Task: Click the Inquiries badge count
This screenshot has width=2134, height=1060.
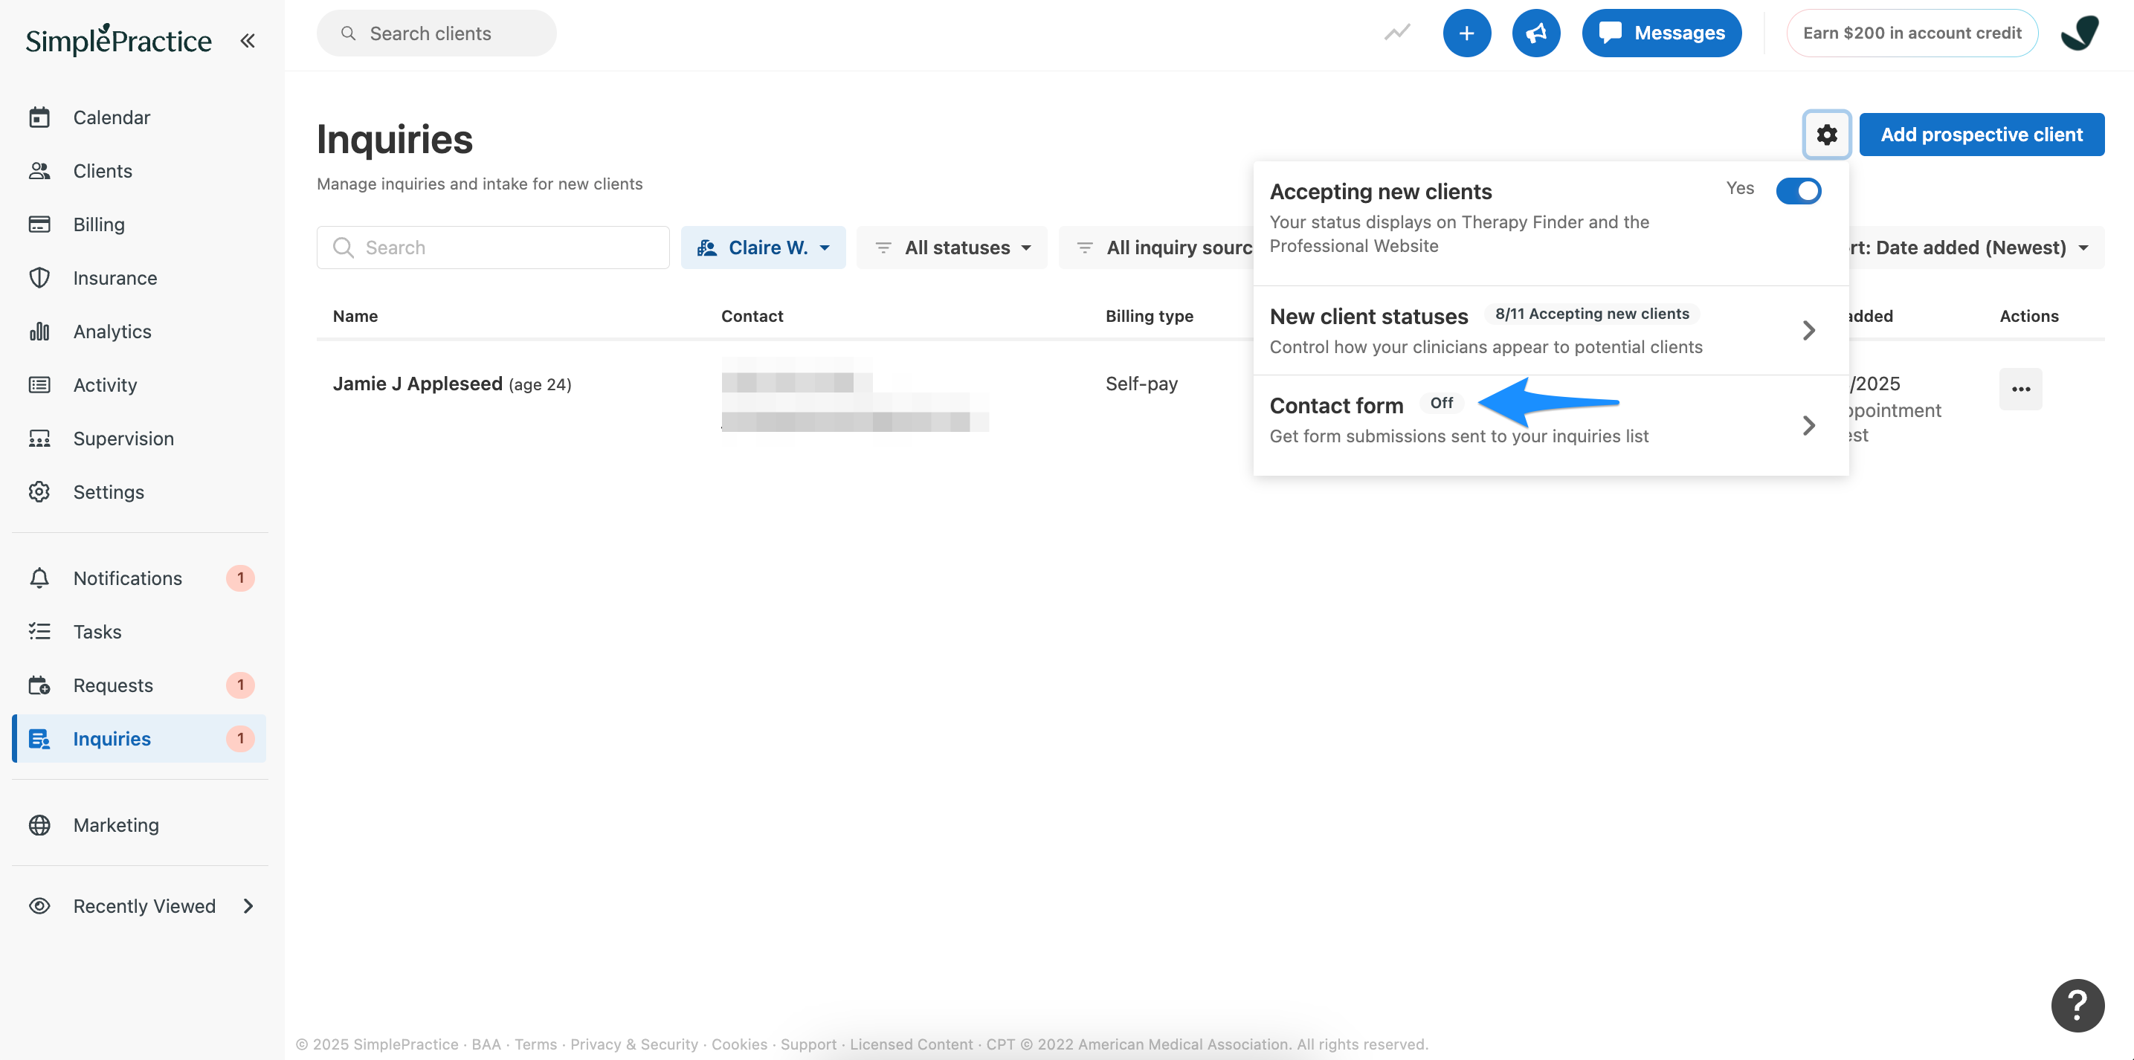Action: point(240,739)
